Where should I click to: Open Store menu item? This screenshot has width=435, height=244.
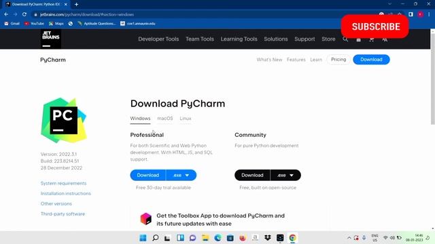pyautogui.click(x=328, y=39)
